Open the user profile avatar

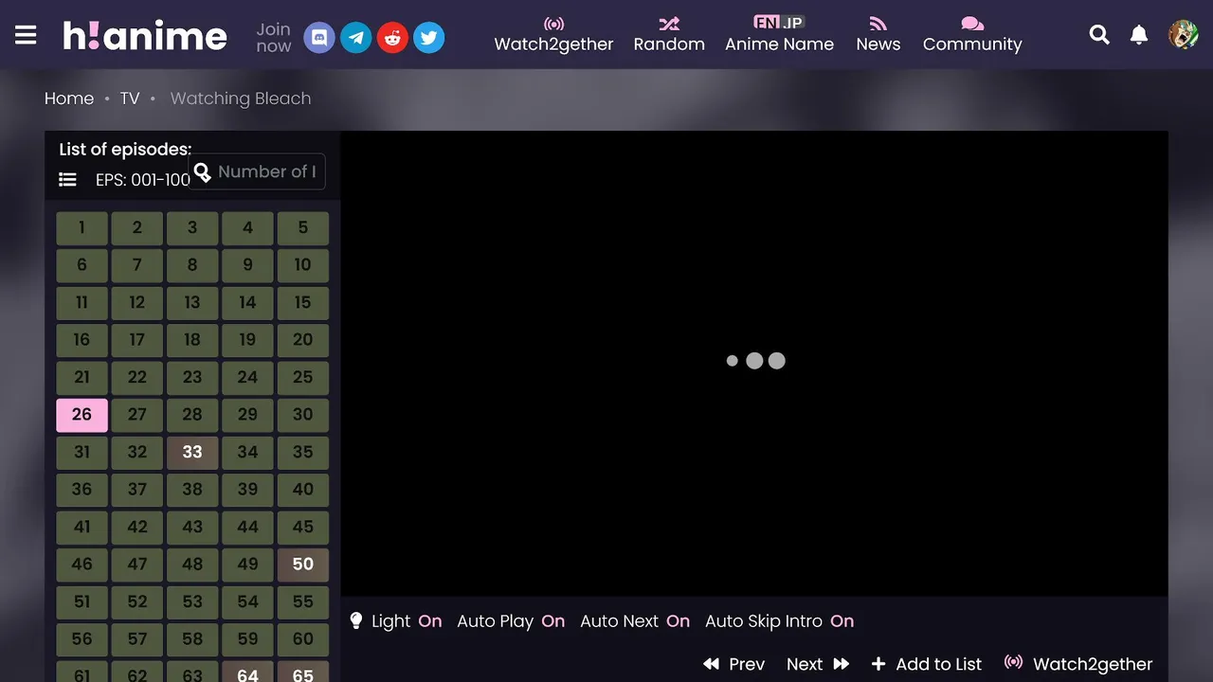(1183, 35)
